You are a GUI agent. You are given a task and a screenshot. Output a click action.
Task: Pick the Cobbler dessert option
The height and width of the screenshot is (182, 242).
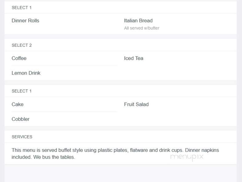[x=21, y=119]
